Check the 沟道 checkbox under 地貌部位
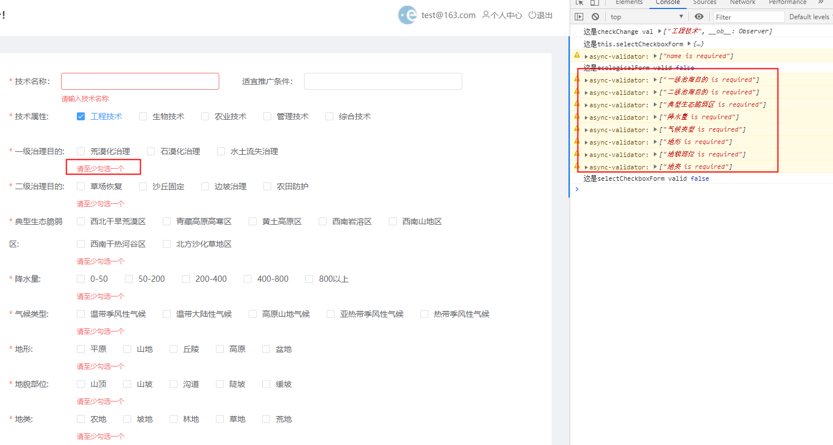This screenshot has width=833, height=445. click(173, 384)
